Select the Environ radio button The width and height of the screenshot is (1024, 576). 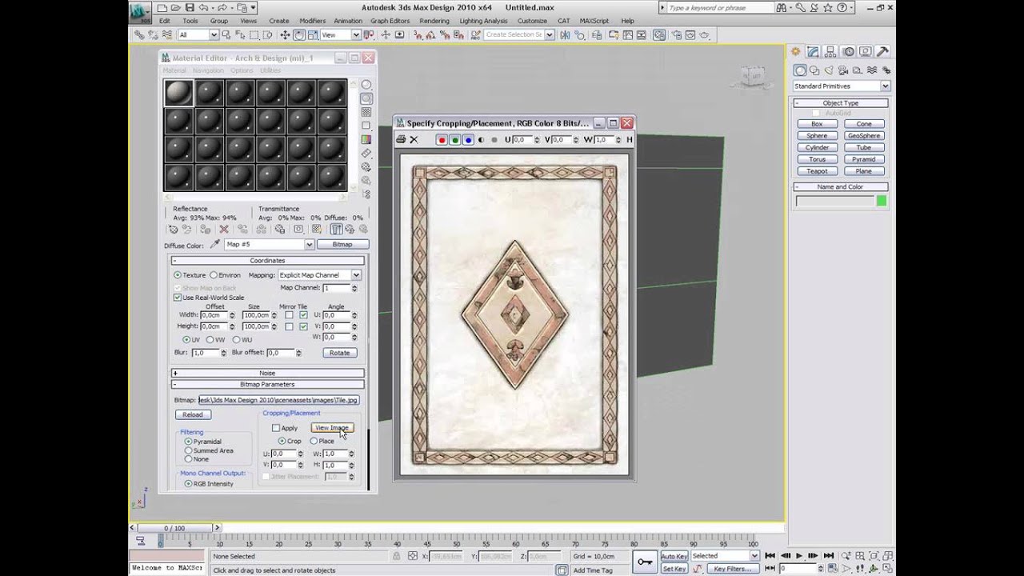pos(214,275)
